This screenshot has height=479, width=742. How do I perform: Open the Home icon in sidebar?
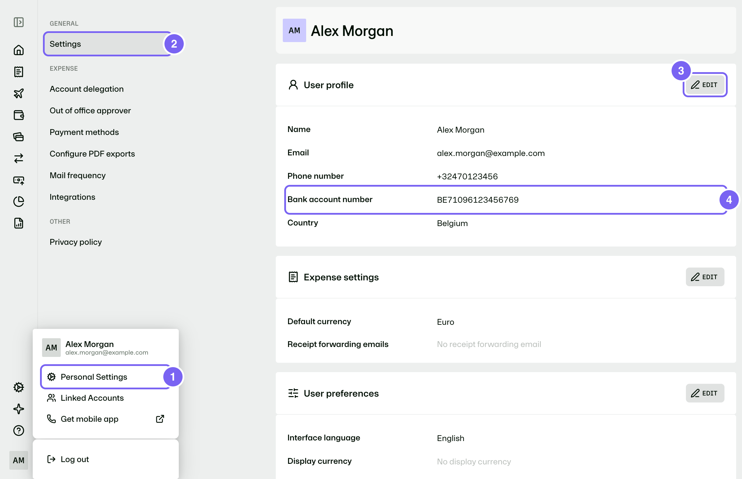click(19, 50)
